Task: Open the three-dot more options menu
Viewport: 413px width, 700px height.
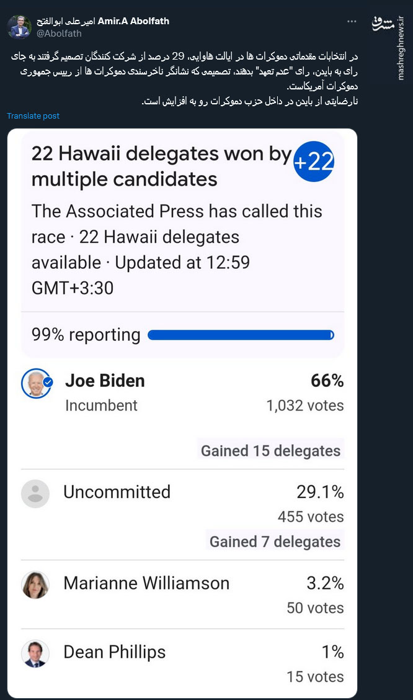Action: pos(352,22)
